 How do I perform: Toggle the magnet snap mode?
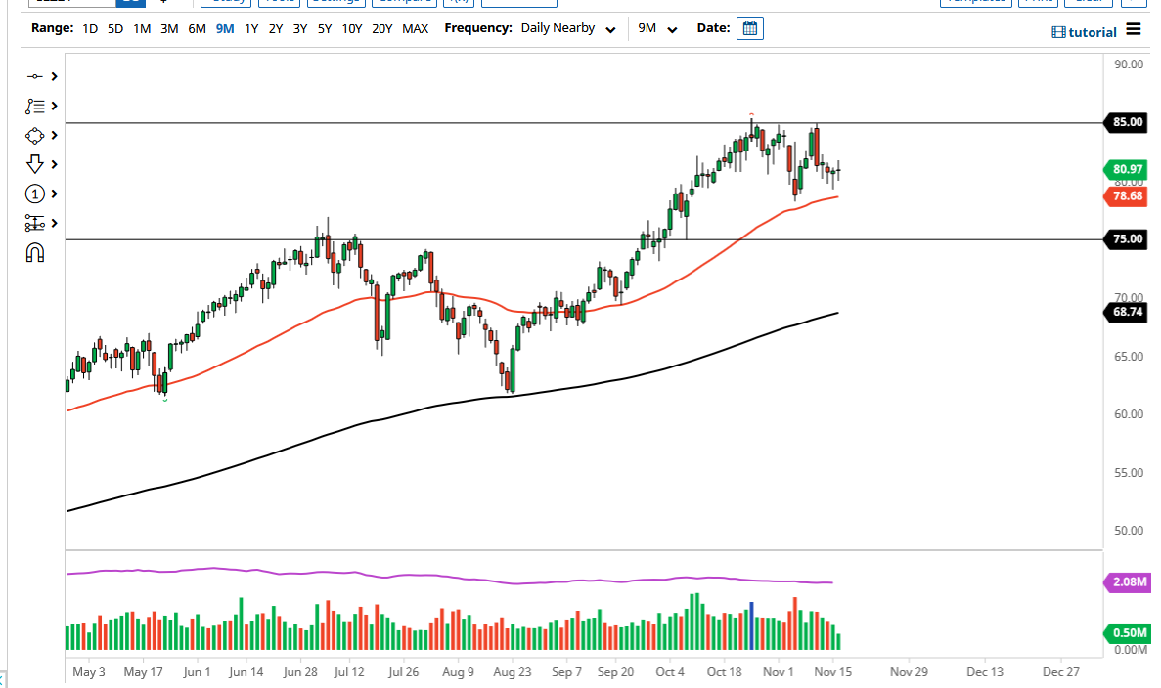click(x=35, y=252)
